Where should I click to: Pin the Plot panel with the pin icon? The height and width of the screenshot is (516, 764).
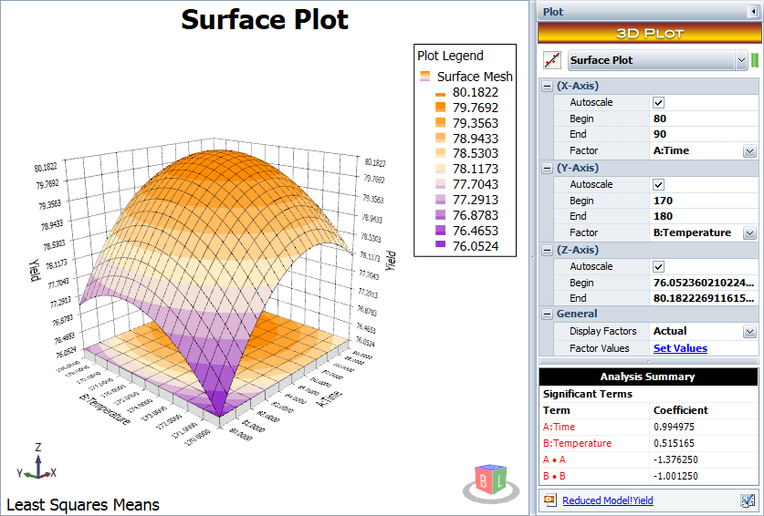[x=751, y=12]
